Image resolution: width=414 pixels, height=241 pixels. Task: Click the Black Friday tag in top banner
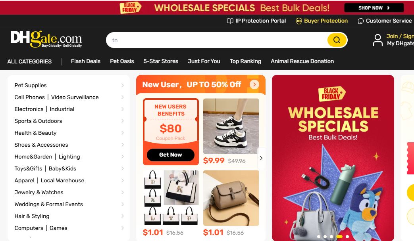(x=130, y=8)
